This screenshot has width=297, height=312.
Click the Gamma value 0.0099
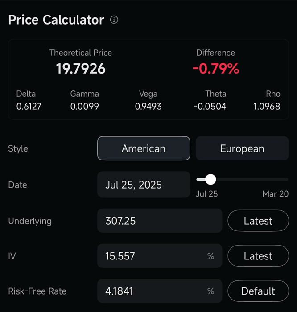coord(85,106)
